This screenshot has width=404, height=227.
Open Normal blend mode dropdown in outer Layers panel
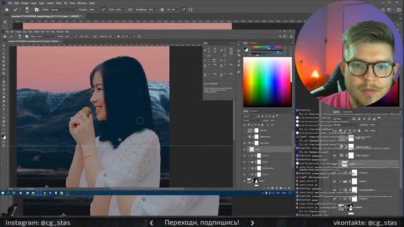coord(346,125)
